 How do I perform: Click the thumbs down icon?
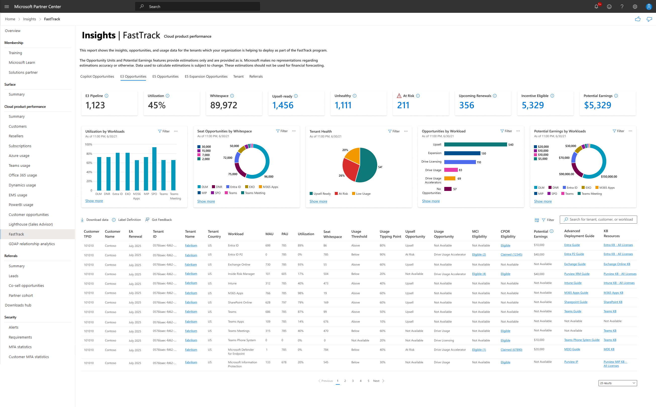point(649,19)
